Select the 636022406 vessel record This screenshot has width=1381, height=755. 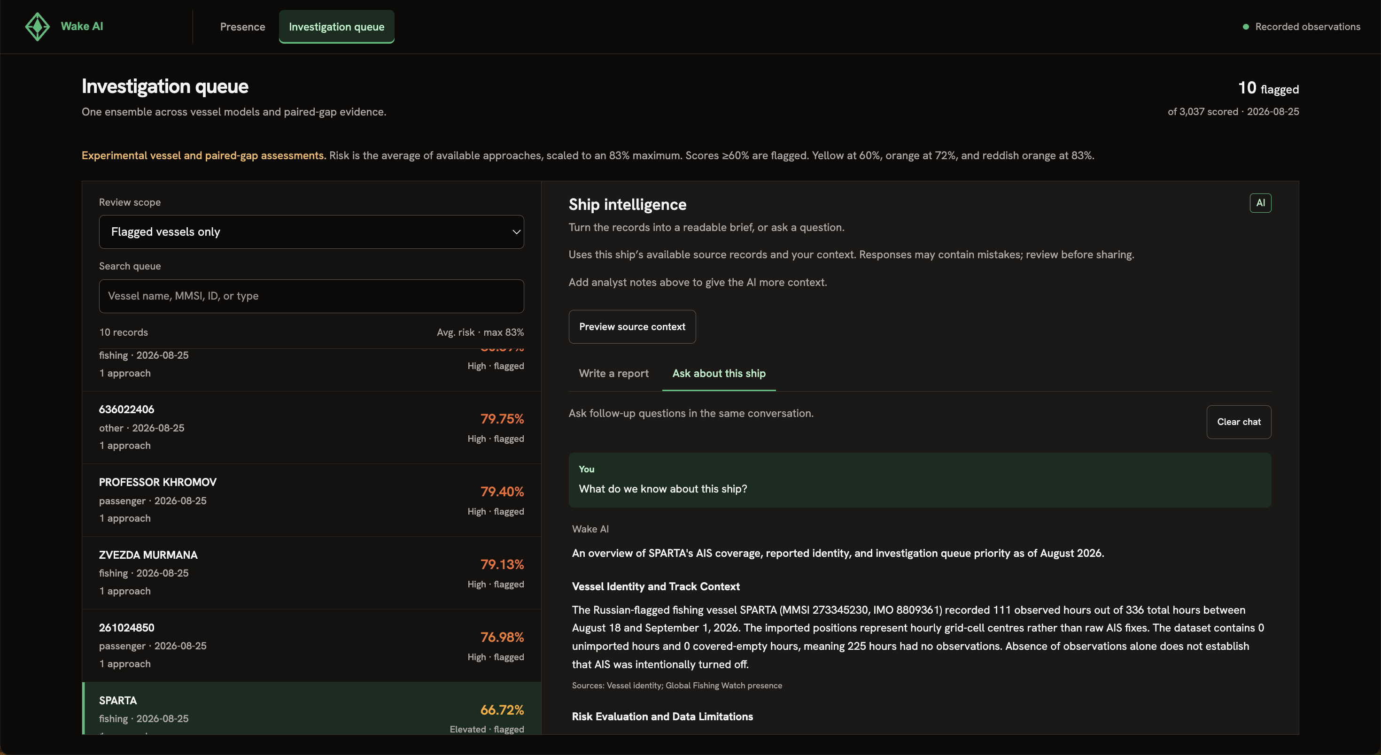[x=311, y=428]
